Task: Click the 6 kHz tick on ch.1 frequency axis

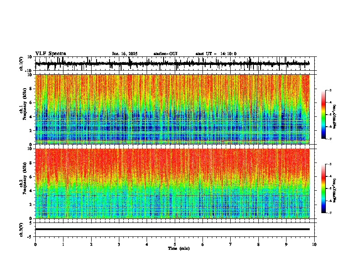Action: 31,103
